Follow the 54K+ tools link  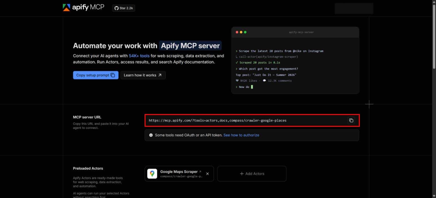(x=139, y=56)
